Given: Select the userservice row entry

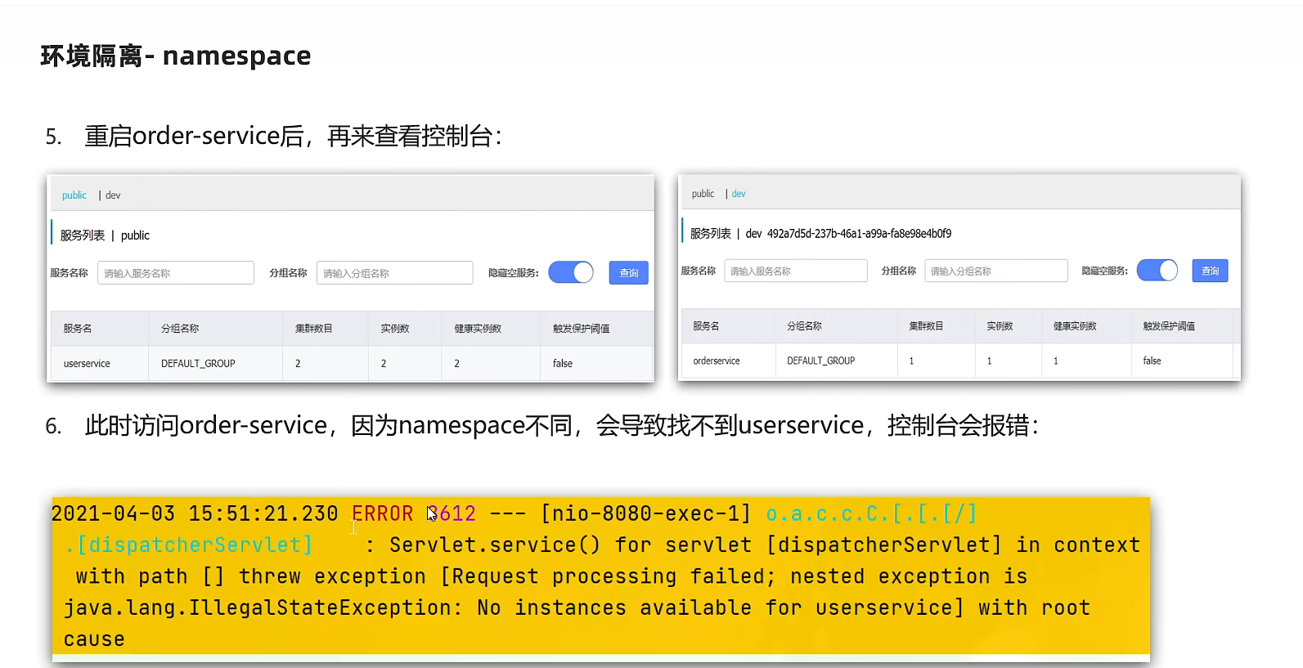Looking at the screenshot, I should coord(87,364).
